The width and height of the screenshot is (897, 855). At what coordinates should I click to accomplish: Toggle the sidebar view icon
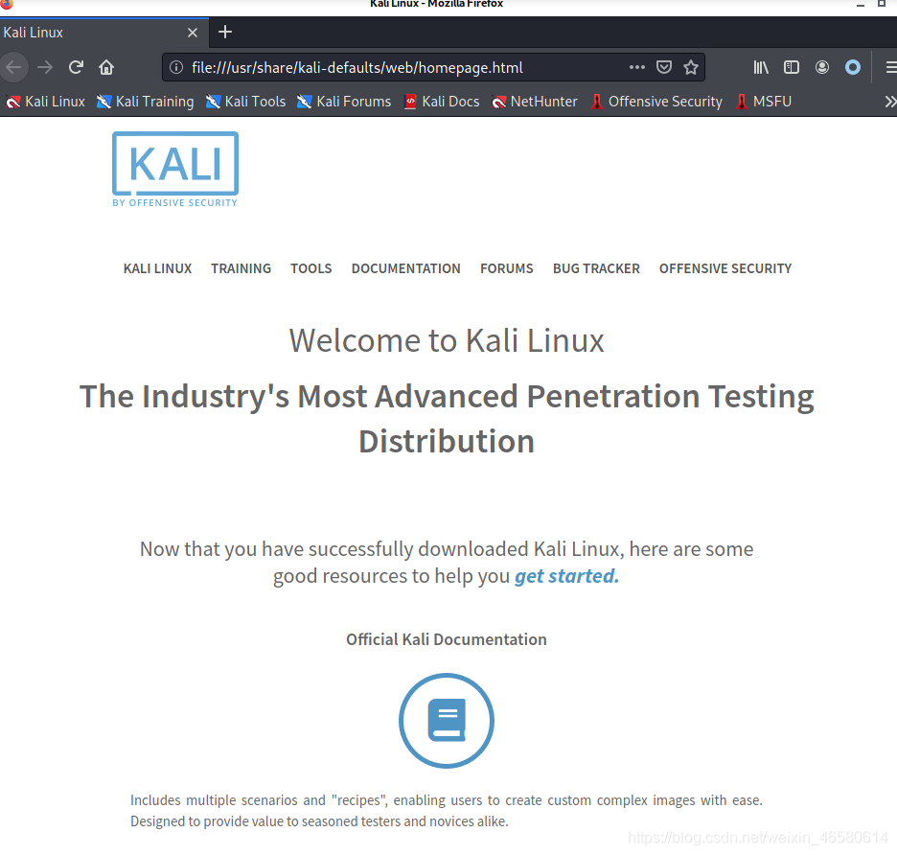pos(792,67)
